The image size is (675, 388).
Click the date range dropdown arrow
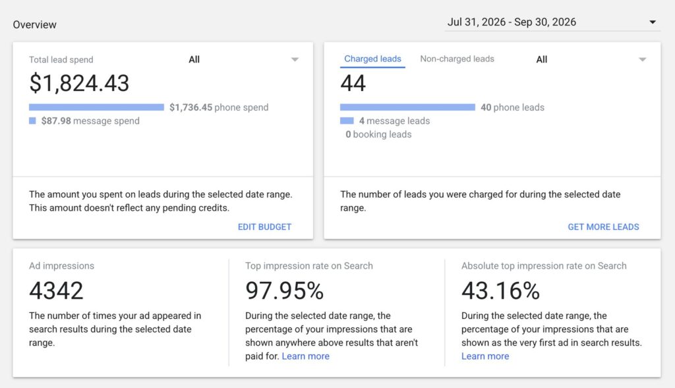pyautogui.click(x=653, y=22)
